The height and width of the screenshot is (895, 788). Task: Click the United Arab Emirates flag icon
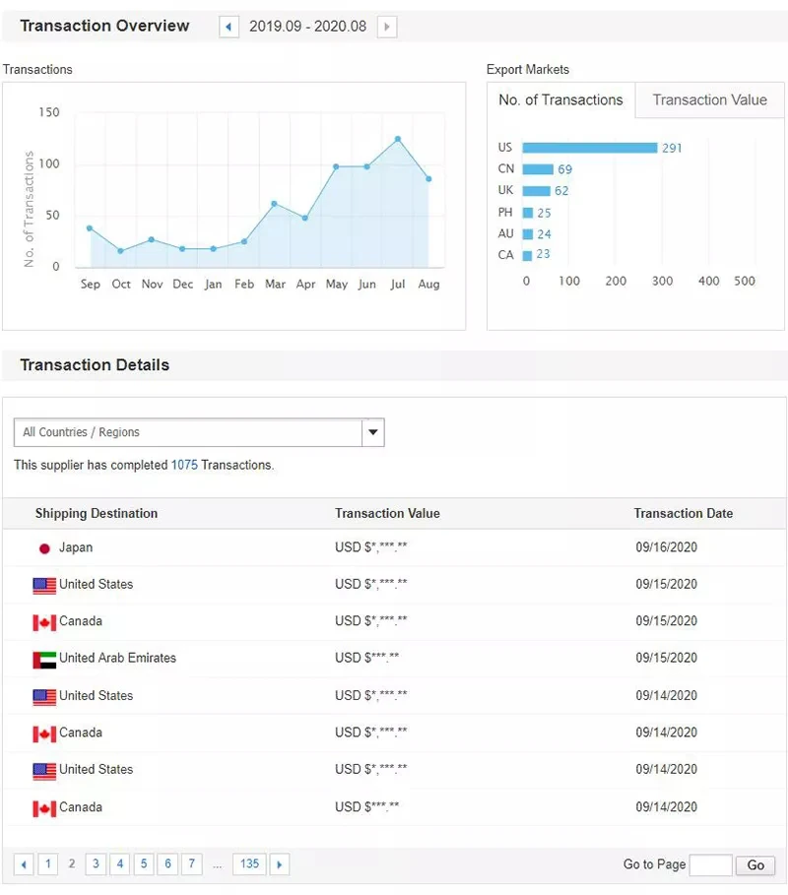click(44, 659)
